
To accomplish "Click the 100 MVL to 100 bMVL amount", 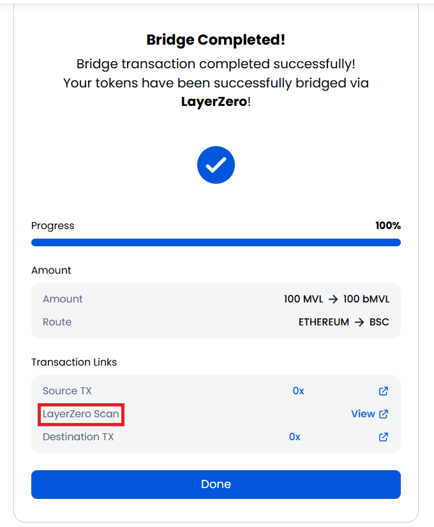I will [336, 299].
